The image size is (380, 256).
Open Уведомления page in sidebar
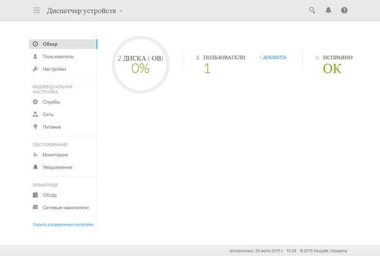(58, 168)
